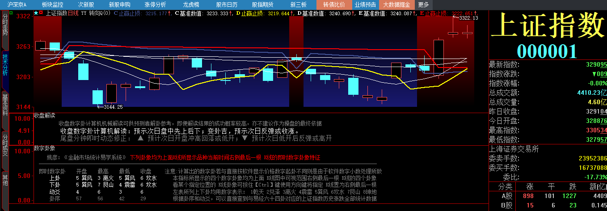The width and height of the screenshot is (607, 211).
Task: Select E基准数值 value 3240.087
Action: tap(401, 13)
